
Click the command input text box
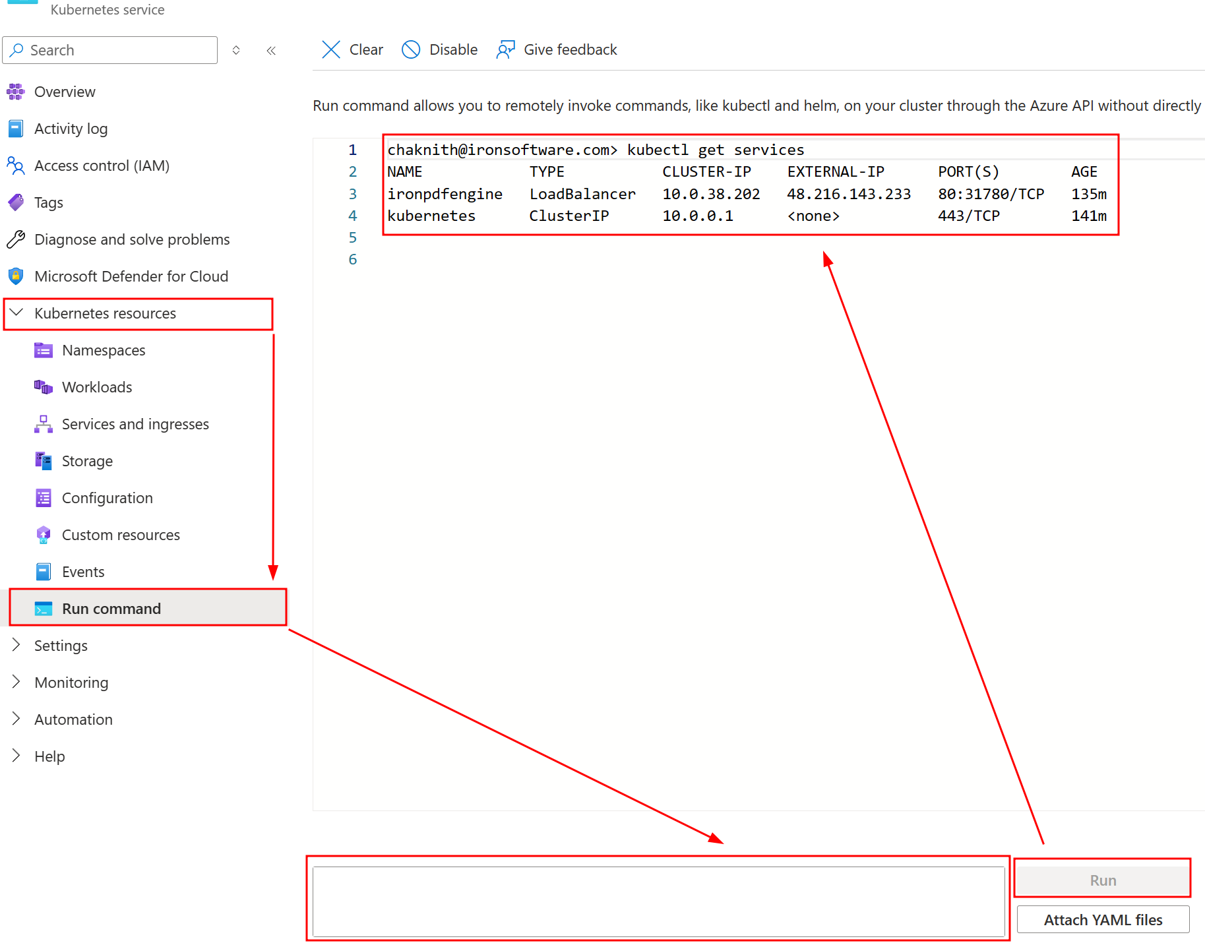658,901
